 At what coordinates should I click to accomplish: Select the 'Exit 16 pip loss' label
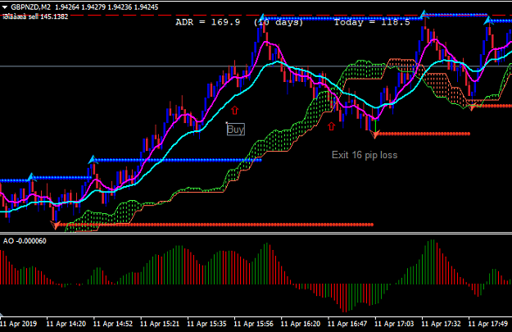click(365, 155)
